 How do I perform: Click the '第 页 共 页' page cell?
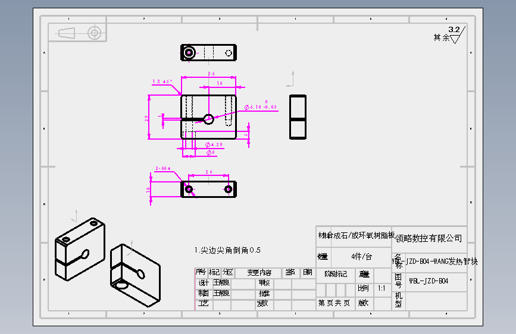click(334, 303)
